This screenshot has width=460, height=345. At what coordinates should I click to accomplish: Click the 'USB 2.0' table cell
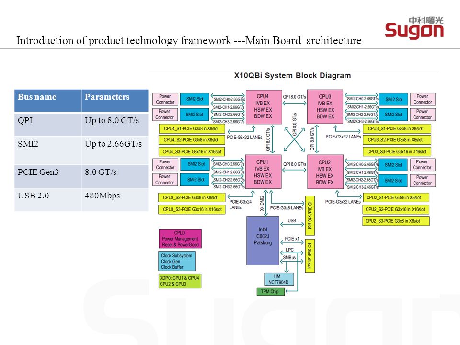(47, 200)
